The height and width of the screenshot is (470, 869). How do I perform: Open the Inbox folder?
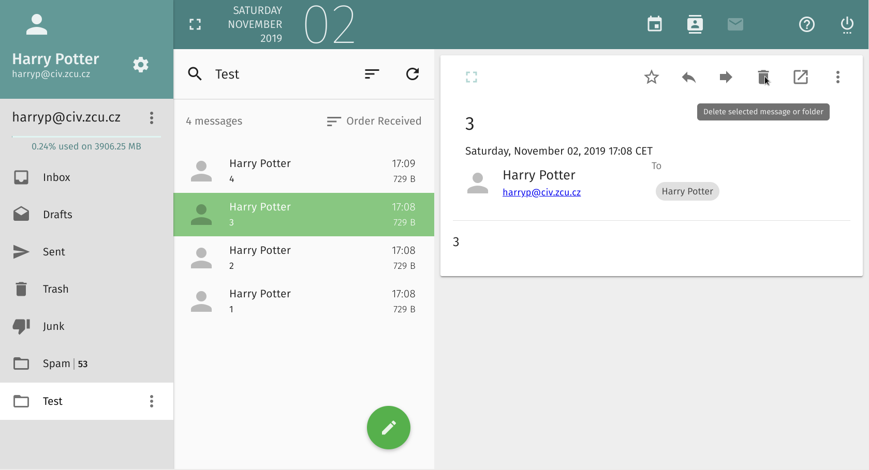tap(56, 177)
